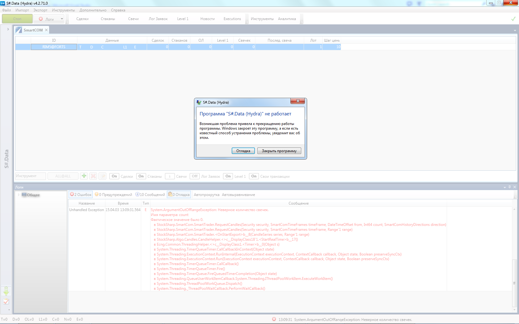Open Аналитика in the toolbar
The image size is (519, 324).
click(x=287, y=19)
